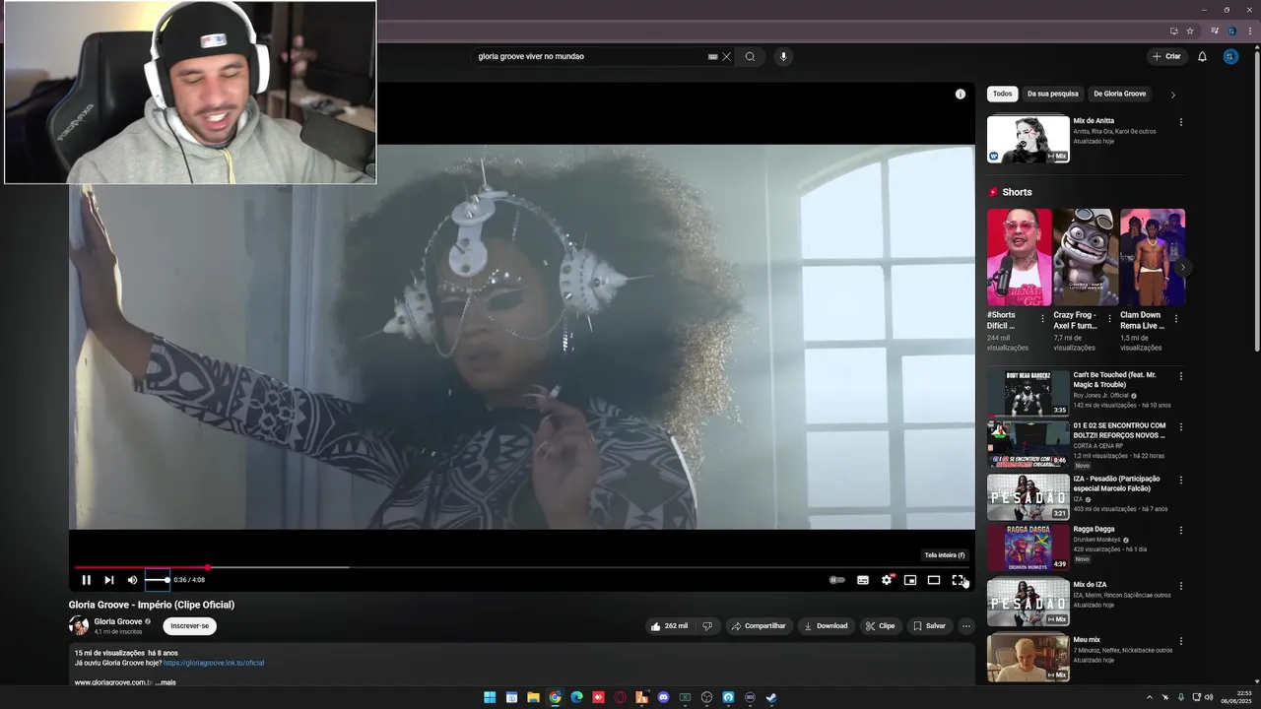Open the player settings gear

click(887, 580)
